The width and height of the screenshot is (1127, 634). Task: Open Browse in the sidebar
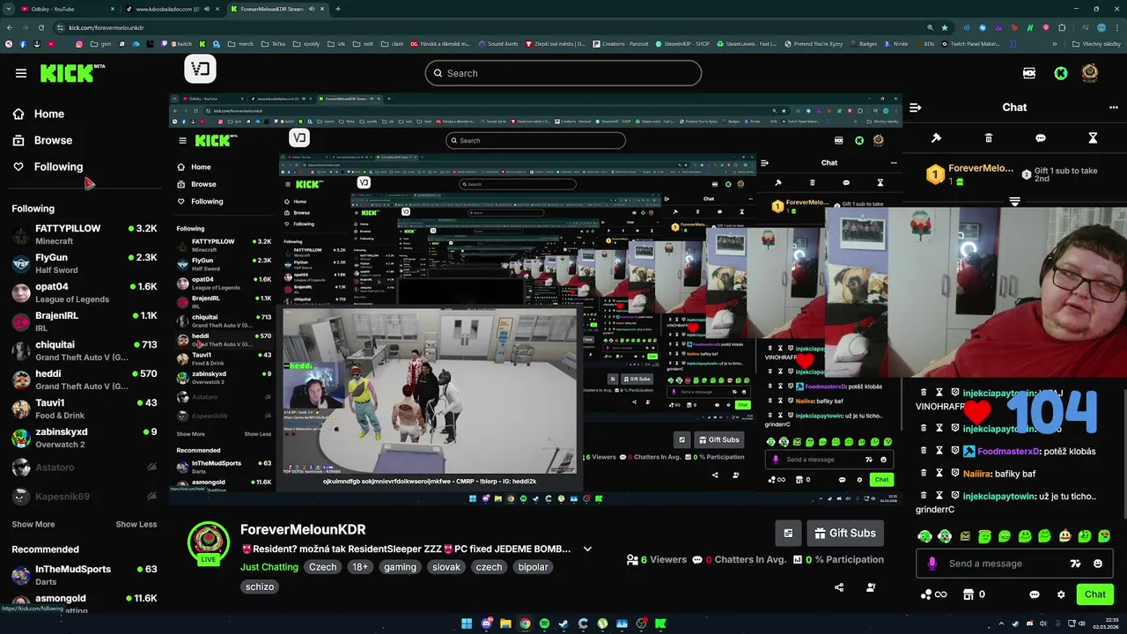click(53, 140)
